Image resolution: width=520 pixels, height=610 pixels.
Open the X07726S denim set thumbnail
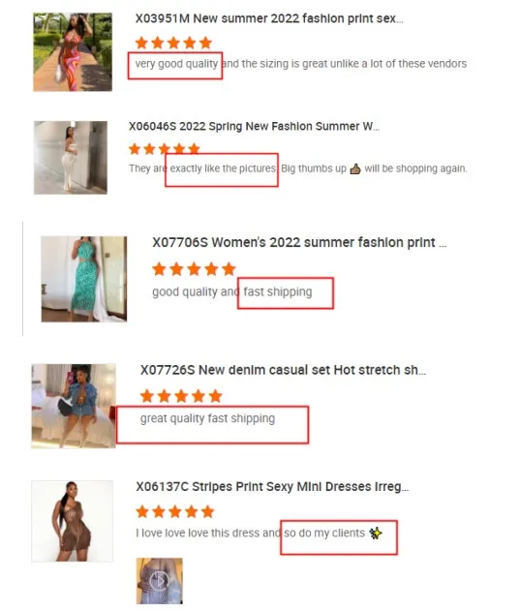74,406
